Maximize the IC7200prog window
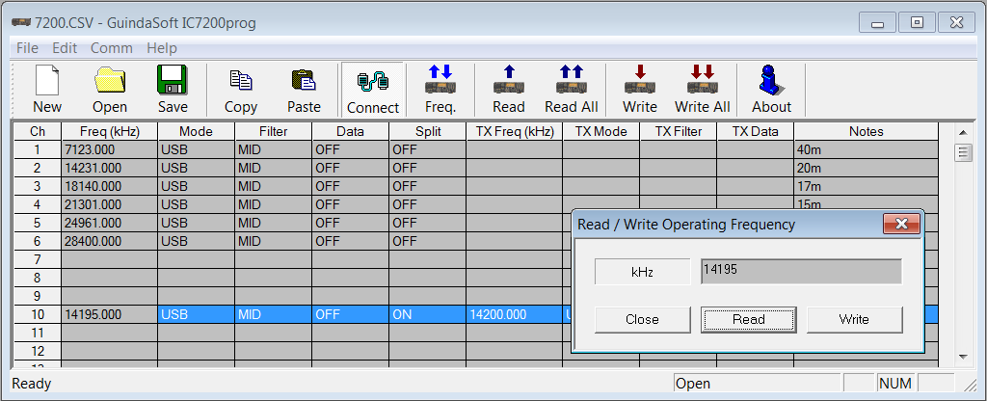 click(918, 23)
